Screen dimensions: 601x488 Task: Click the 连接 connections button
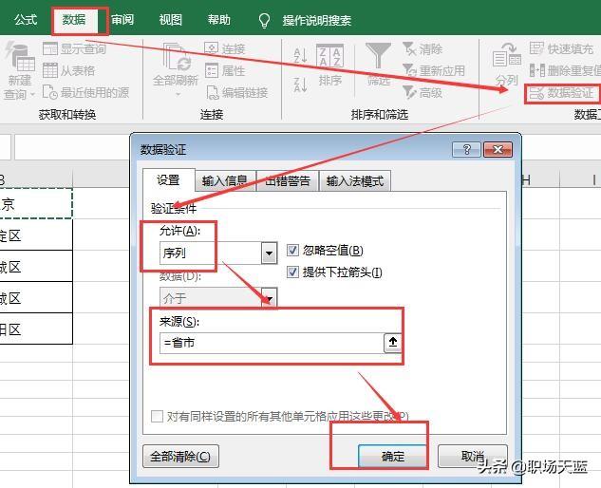[225, 48]
